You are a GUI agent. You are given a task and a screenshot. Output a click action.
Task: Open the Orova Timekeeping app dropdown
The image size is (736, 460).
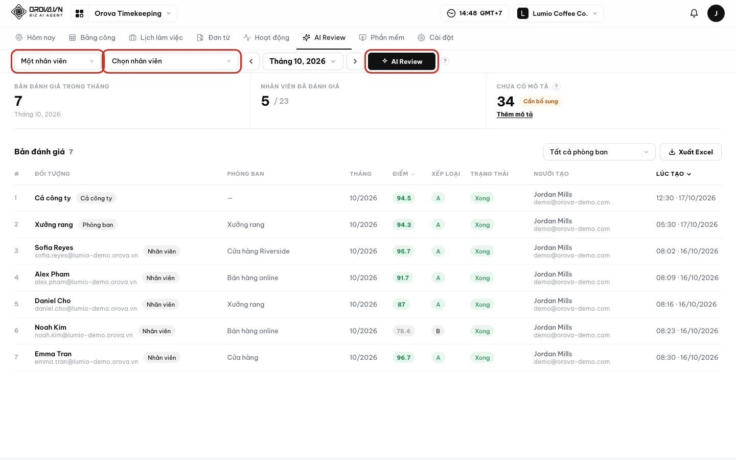[132, 13]
